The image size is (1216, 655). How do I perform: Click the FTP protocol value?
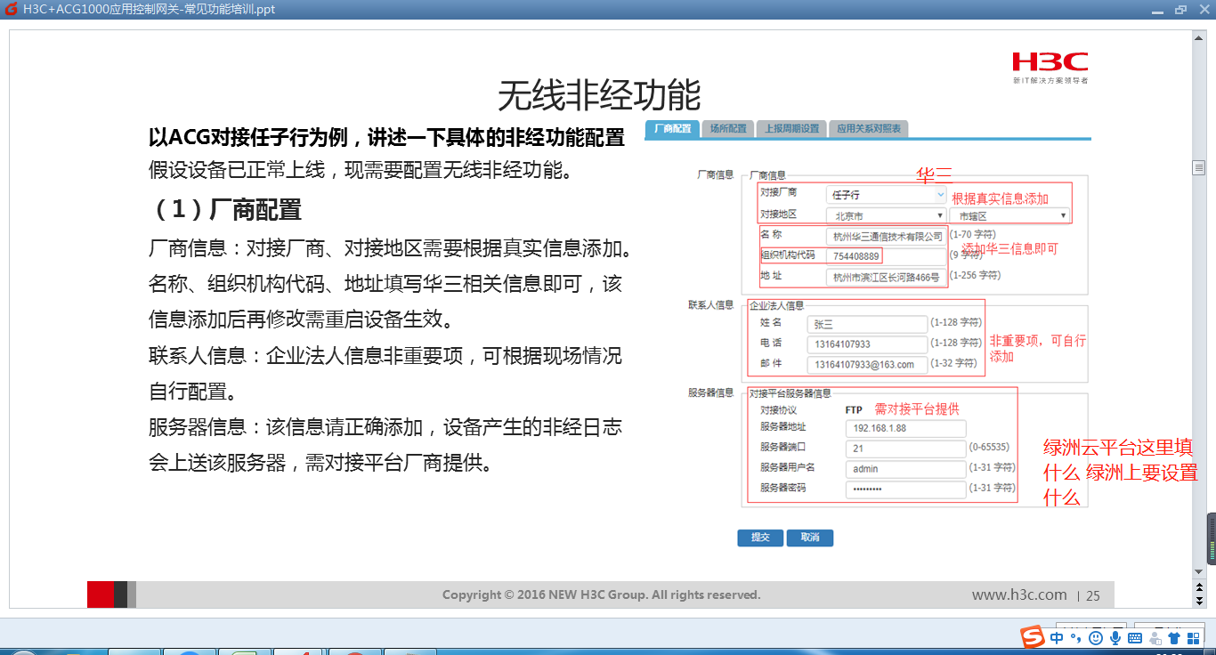click(854, 410)
